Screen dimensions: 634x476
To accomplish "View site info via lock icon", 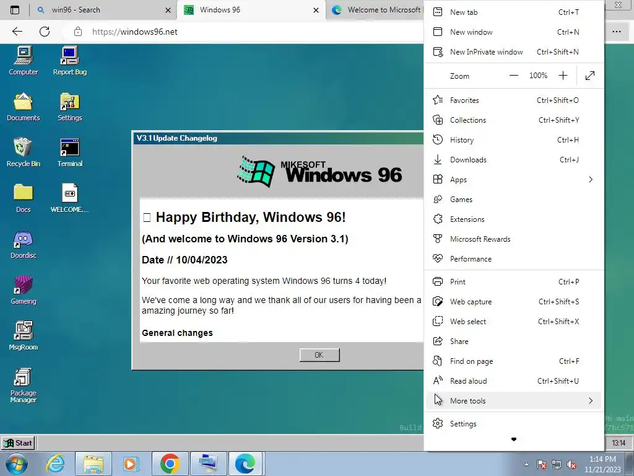I will tap(78, 32).
